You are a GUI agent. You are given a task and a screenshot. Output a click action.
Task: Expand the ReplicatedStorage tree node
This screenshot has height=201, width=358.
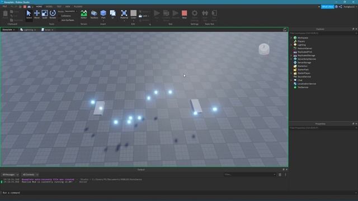(291, 55)
